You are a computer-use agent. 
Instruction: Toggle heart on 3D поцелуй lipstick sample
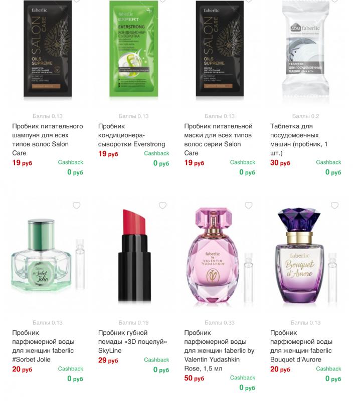coord(162,206)
